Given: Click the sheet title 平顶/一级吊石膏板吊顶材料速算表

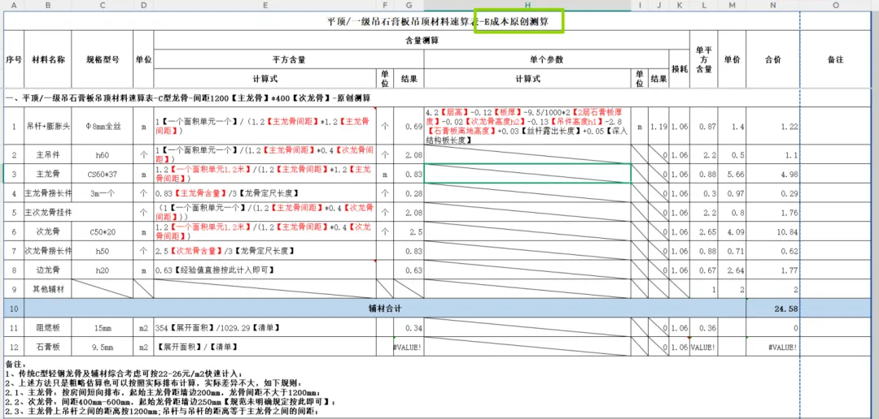Looking at the screenshot, I should point(437,21).
